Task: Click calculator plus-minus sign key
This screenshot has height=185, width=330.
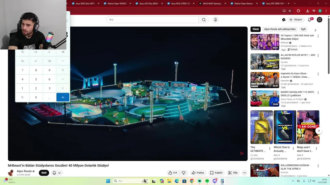Action: pos(22,97)
